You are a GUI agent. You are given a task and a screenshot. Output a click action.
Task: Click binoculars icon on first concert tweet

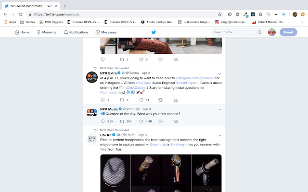176,121
